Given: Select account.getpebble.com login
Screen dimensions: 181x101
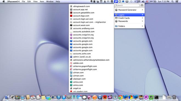Looking at the screenshot, I should point(91,13).
